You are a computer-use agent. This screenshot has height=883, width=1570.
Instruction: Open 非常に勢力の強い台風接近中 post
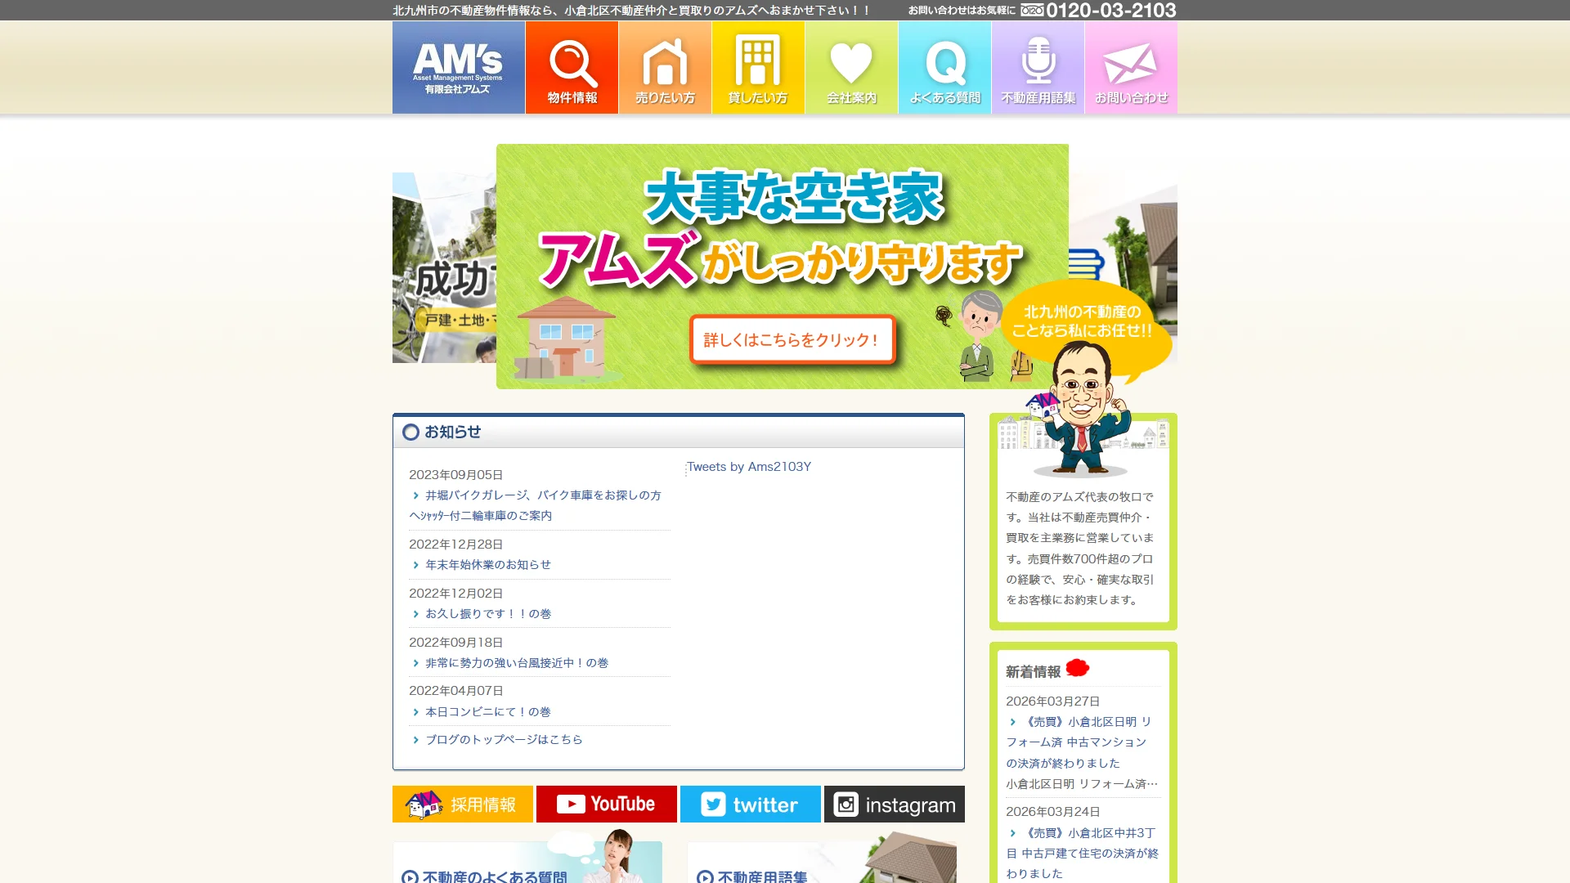(x=516, y=663)
